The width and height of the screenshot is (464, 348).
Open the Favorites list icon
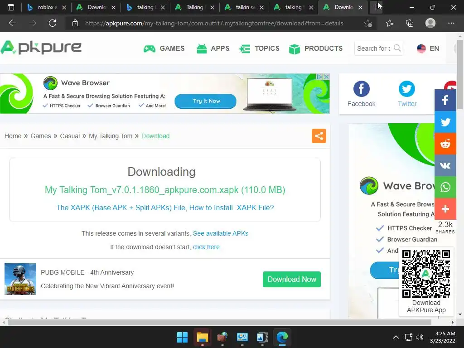pos(389,23)
